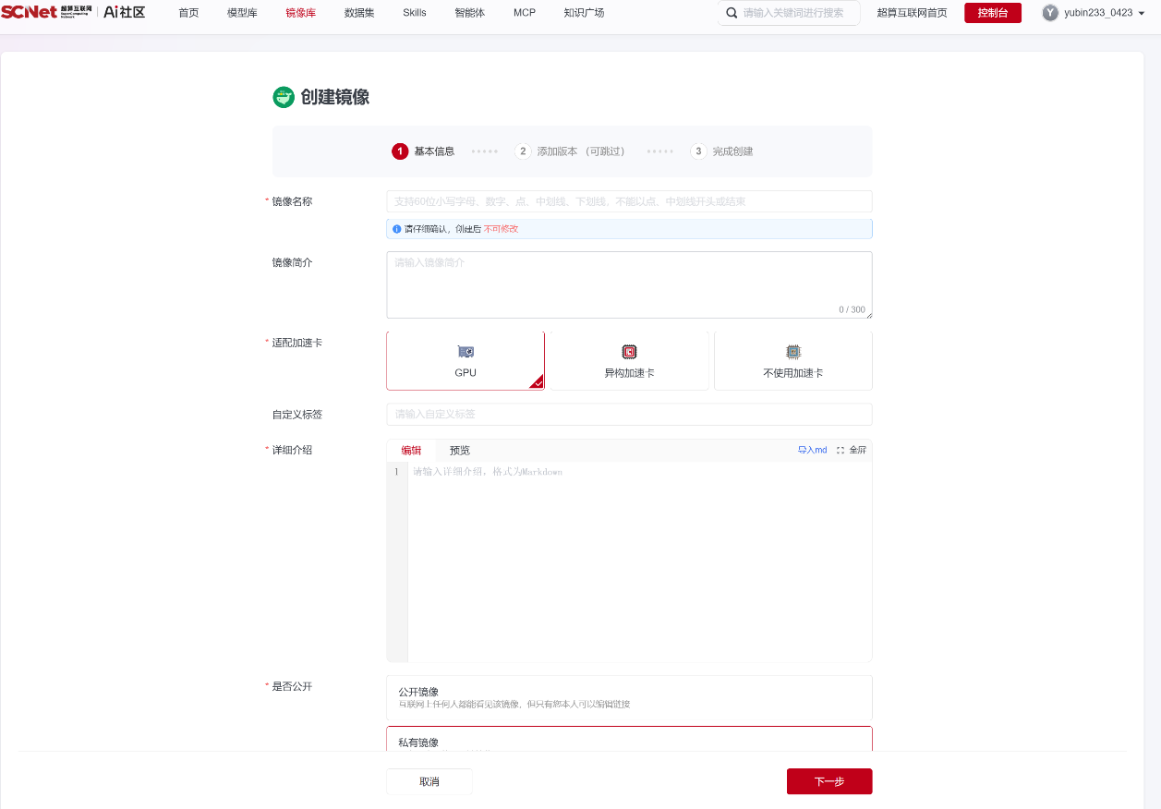The height and width of the screenshot is (809, 1161).
Task: Select the GPU accelerator card
Action: point(466,361)
